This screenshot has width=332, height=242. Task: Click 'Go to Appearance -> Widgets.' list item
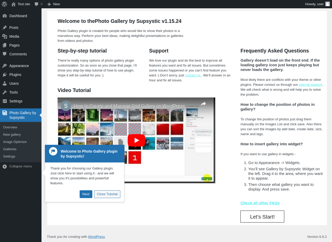pos(274,163)
